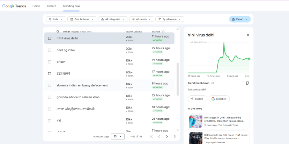Go to the first page of results
This screenshot has width=289, height=144.
pos(151,136)
